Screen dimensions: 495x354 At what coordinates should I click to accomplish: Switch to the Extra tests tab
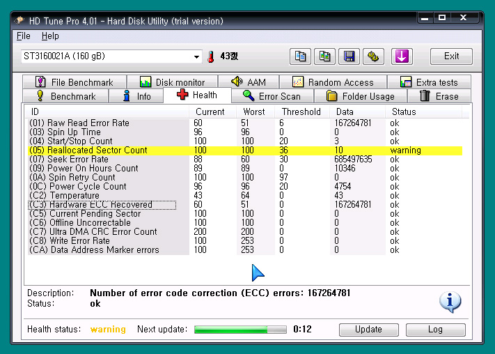pos(429,82)
